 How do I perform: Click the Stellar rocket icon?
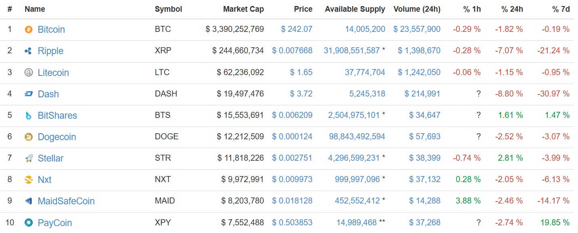pyautogui.click(x=28, y=158)
